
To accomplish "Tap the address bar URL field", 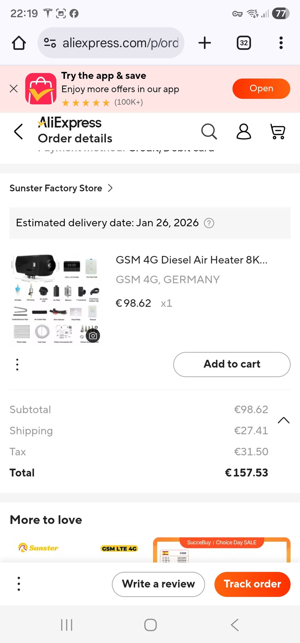I will pyautogui.click(x=120, y=43).
